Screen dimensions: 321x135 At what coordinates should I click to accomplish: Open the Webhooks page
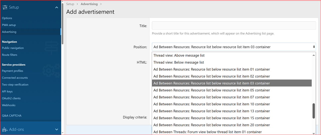click(x=9, y=105)
